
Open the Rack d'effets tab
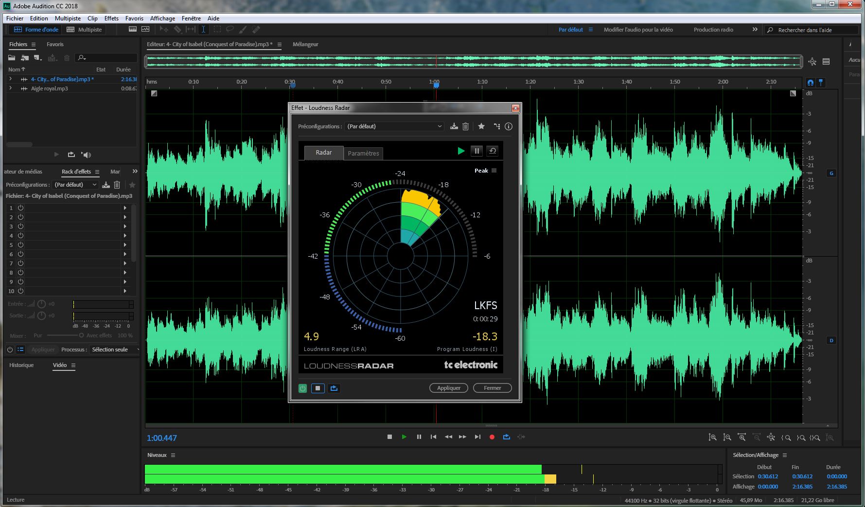(x=76, y=172)
